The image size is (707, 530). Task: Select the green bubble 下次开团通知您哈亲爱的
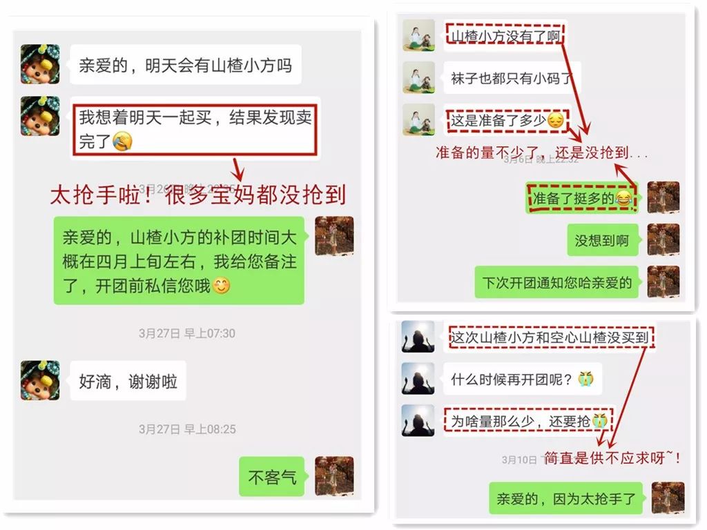(557, 282)
